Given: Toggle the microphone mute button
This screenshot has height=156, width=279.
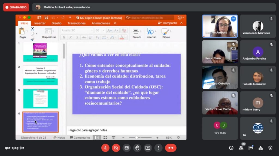Looking at the screenshot, I should 105,148.
